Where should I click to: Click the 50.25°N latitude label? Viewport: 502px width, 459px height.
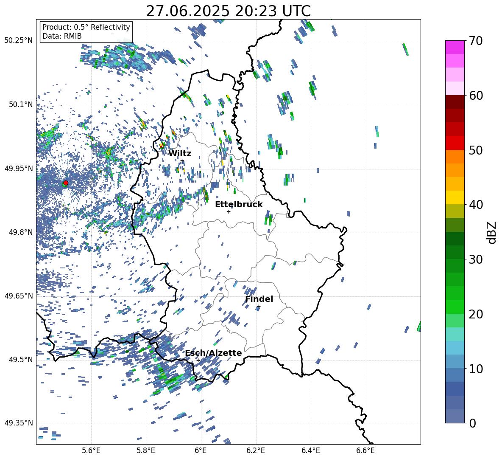pyautogui.click(x=19, y=41)
